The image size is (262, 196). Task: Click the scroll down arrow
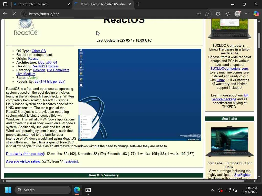259,177
